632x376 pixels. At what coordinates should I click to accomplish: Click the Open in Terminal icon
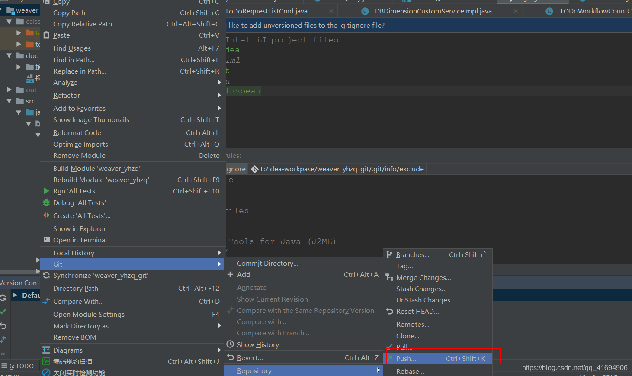pos(46,240)
